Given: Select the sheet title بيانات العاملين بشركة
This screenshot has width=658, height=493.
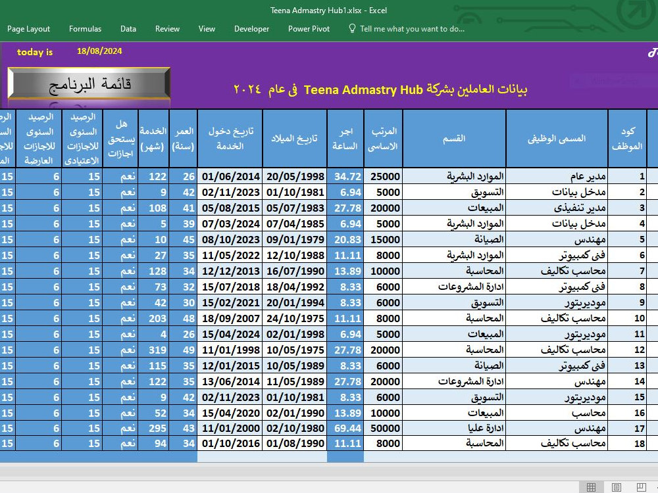Looking at the screenshot, I should coord(476,89).
